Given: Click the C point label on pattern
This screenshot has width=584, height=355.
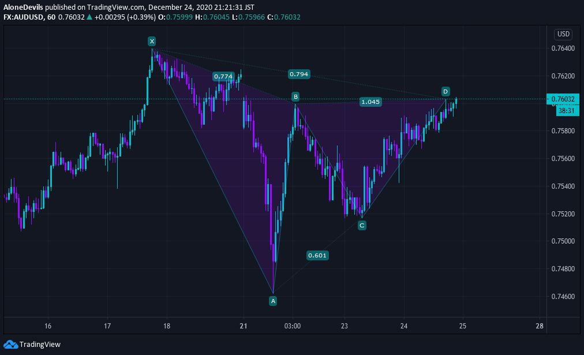Looking at the screenshot, I should coord(362,225).
